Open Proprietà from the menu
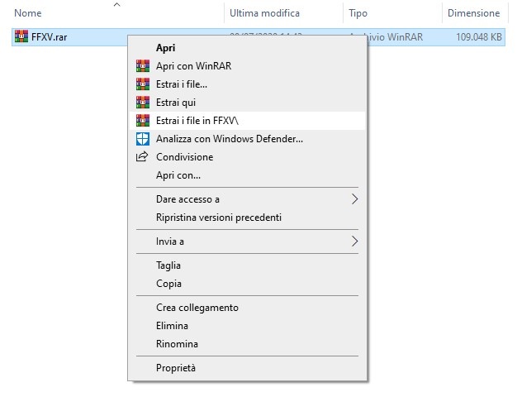Image resolution: width=517 pixels, height=416 pixels. tap(247, 368)
